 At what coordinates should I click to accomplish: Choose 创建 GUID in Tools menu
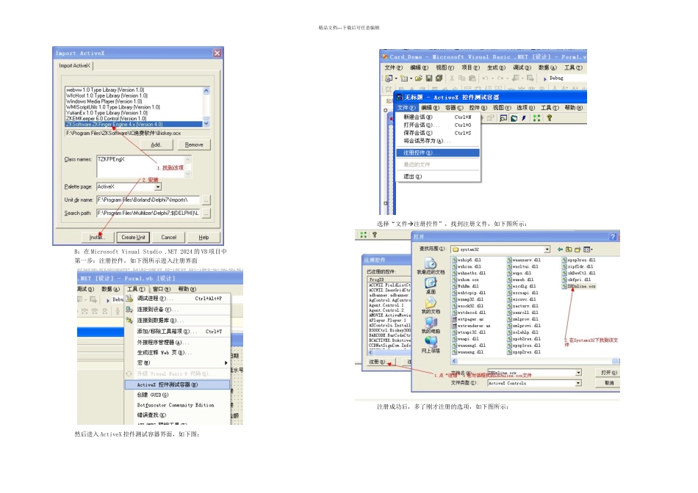click(178, 395)
